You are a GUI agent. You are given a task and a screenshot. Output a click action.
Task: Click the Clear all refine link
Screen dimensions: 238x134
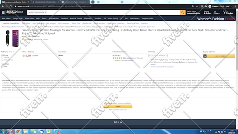pos(12,52)
